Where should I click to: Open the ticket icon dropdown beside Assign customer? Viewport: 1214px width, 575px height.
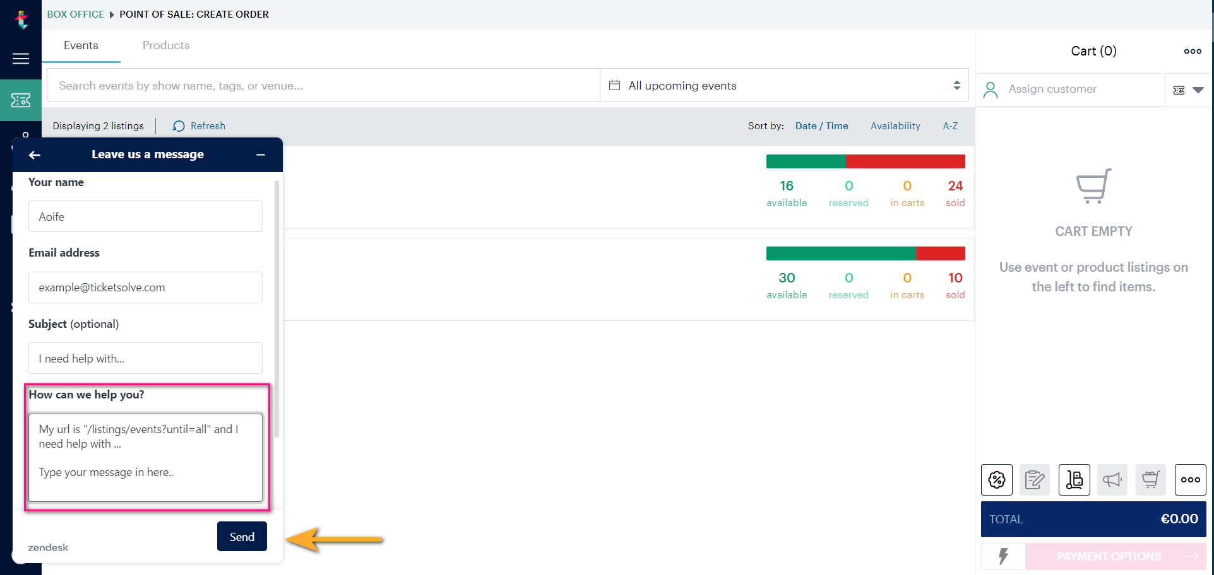click(1188, 90)
